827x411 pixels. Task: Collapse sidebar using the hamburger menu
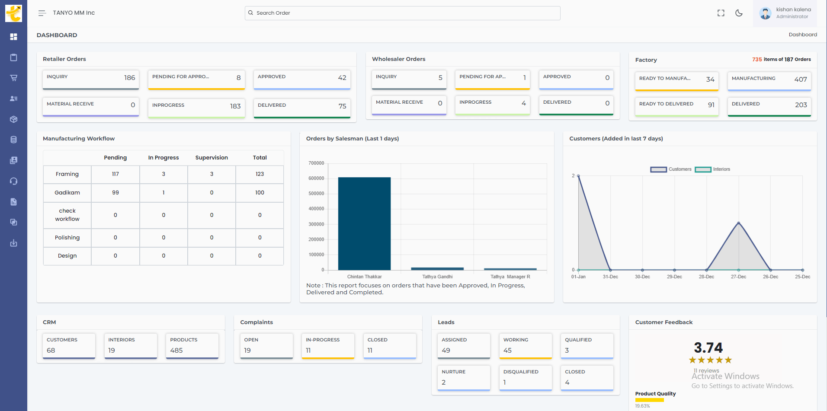tap(42, 13)
